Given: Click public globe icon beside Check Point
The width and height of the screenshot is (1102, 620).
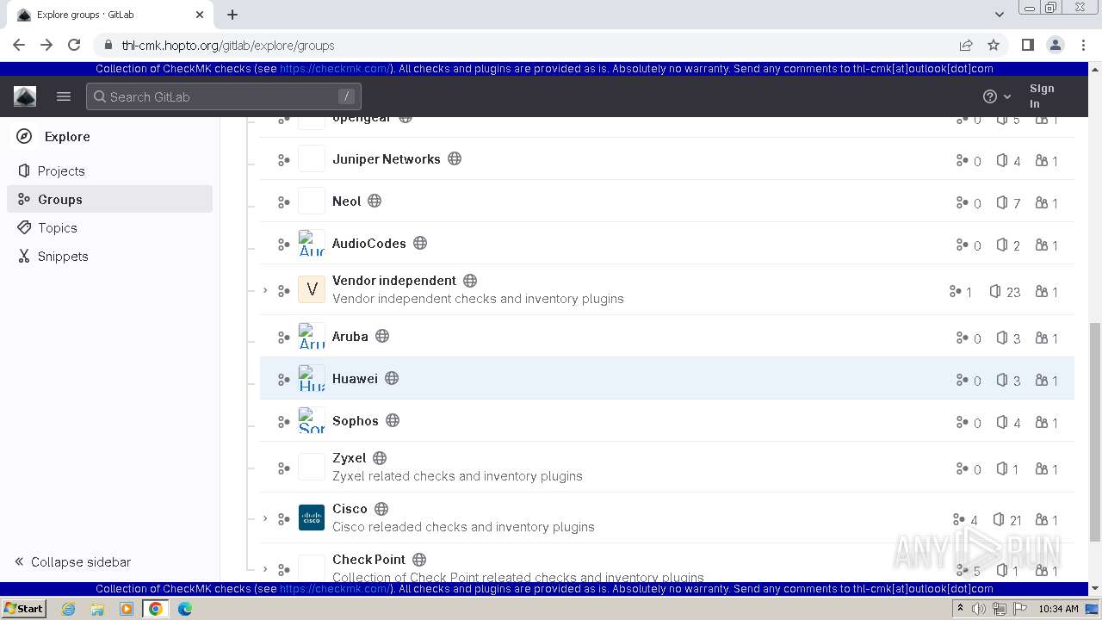Looking at the screenshot, I should 419,559.
